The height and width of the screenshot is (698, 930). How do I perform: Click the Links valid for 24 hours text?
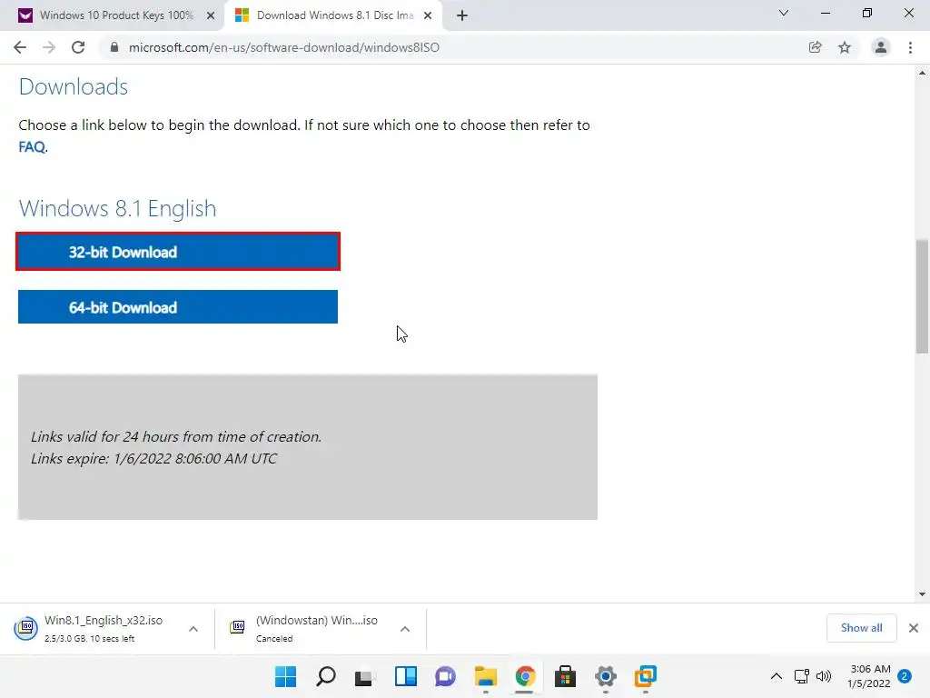click(176, 437)
